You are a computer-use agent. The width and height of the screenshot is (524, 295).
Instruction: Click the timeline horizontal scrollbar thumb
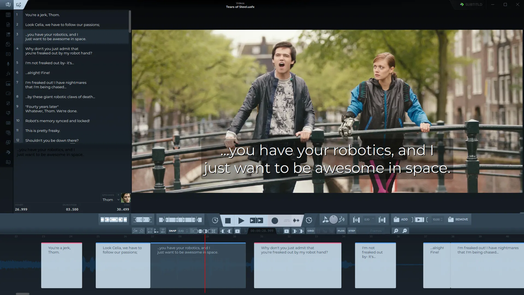pos(23,294)
